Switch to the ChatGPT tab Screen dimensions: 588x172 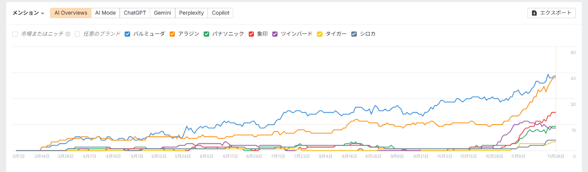[x=135, y=13]
